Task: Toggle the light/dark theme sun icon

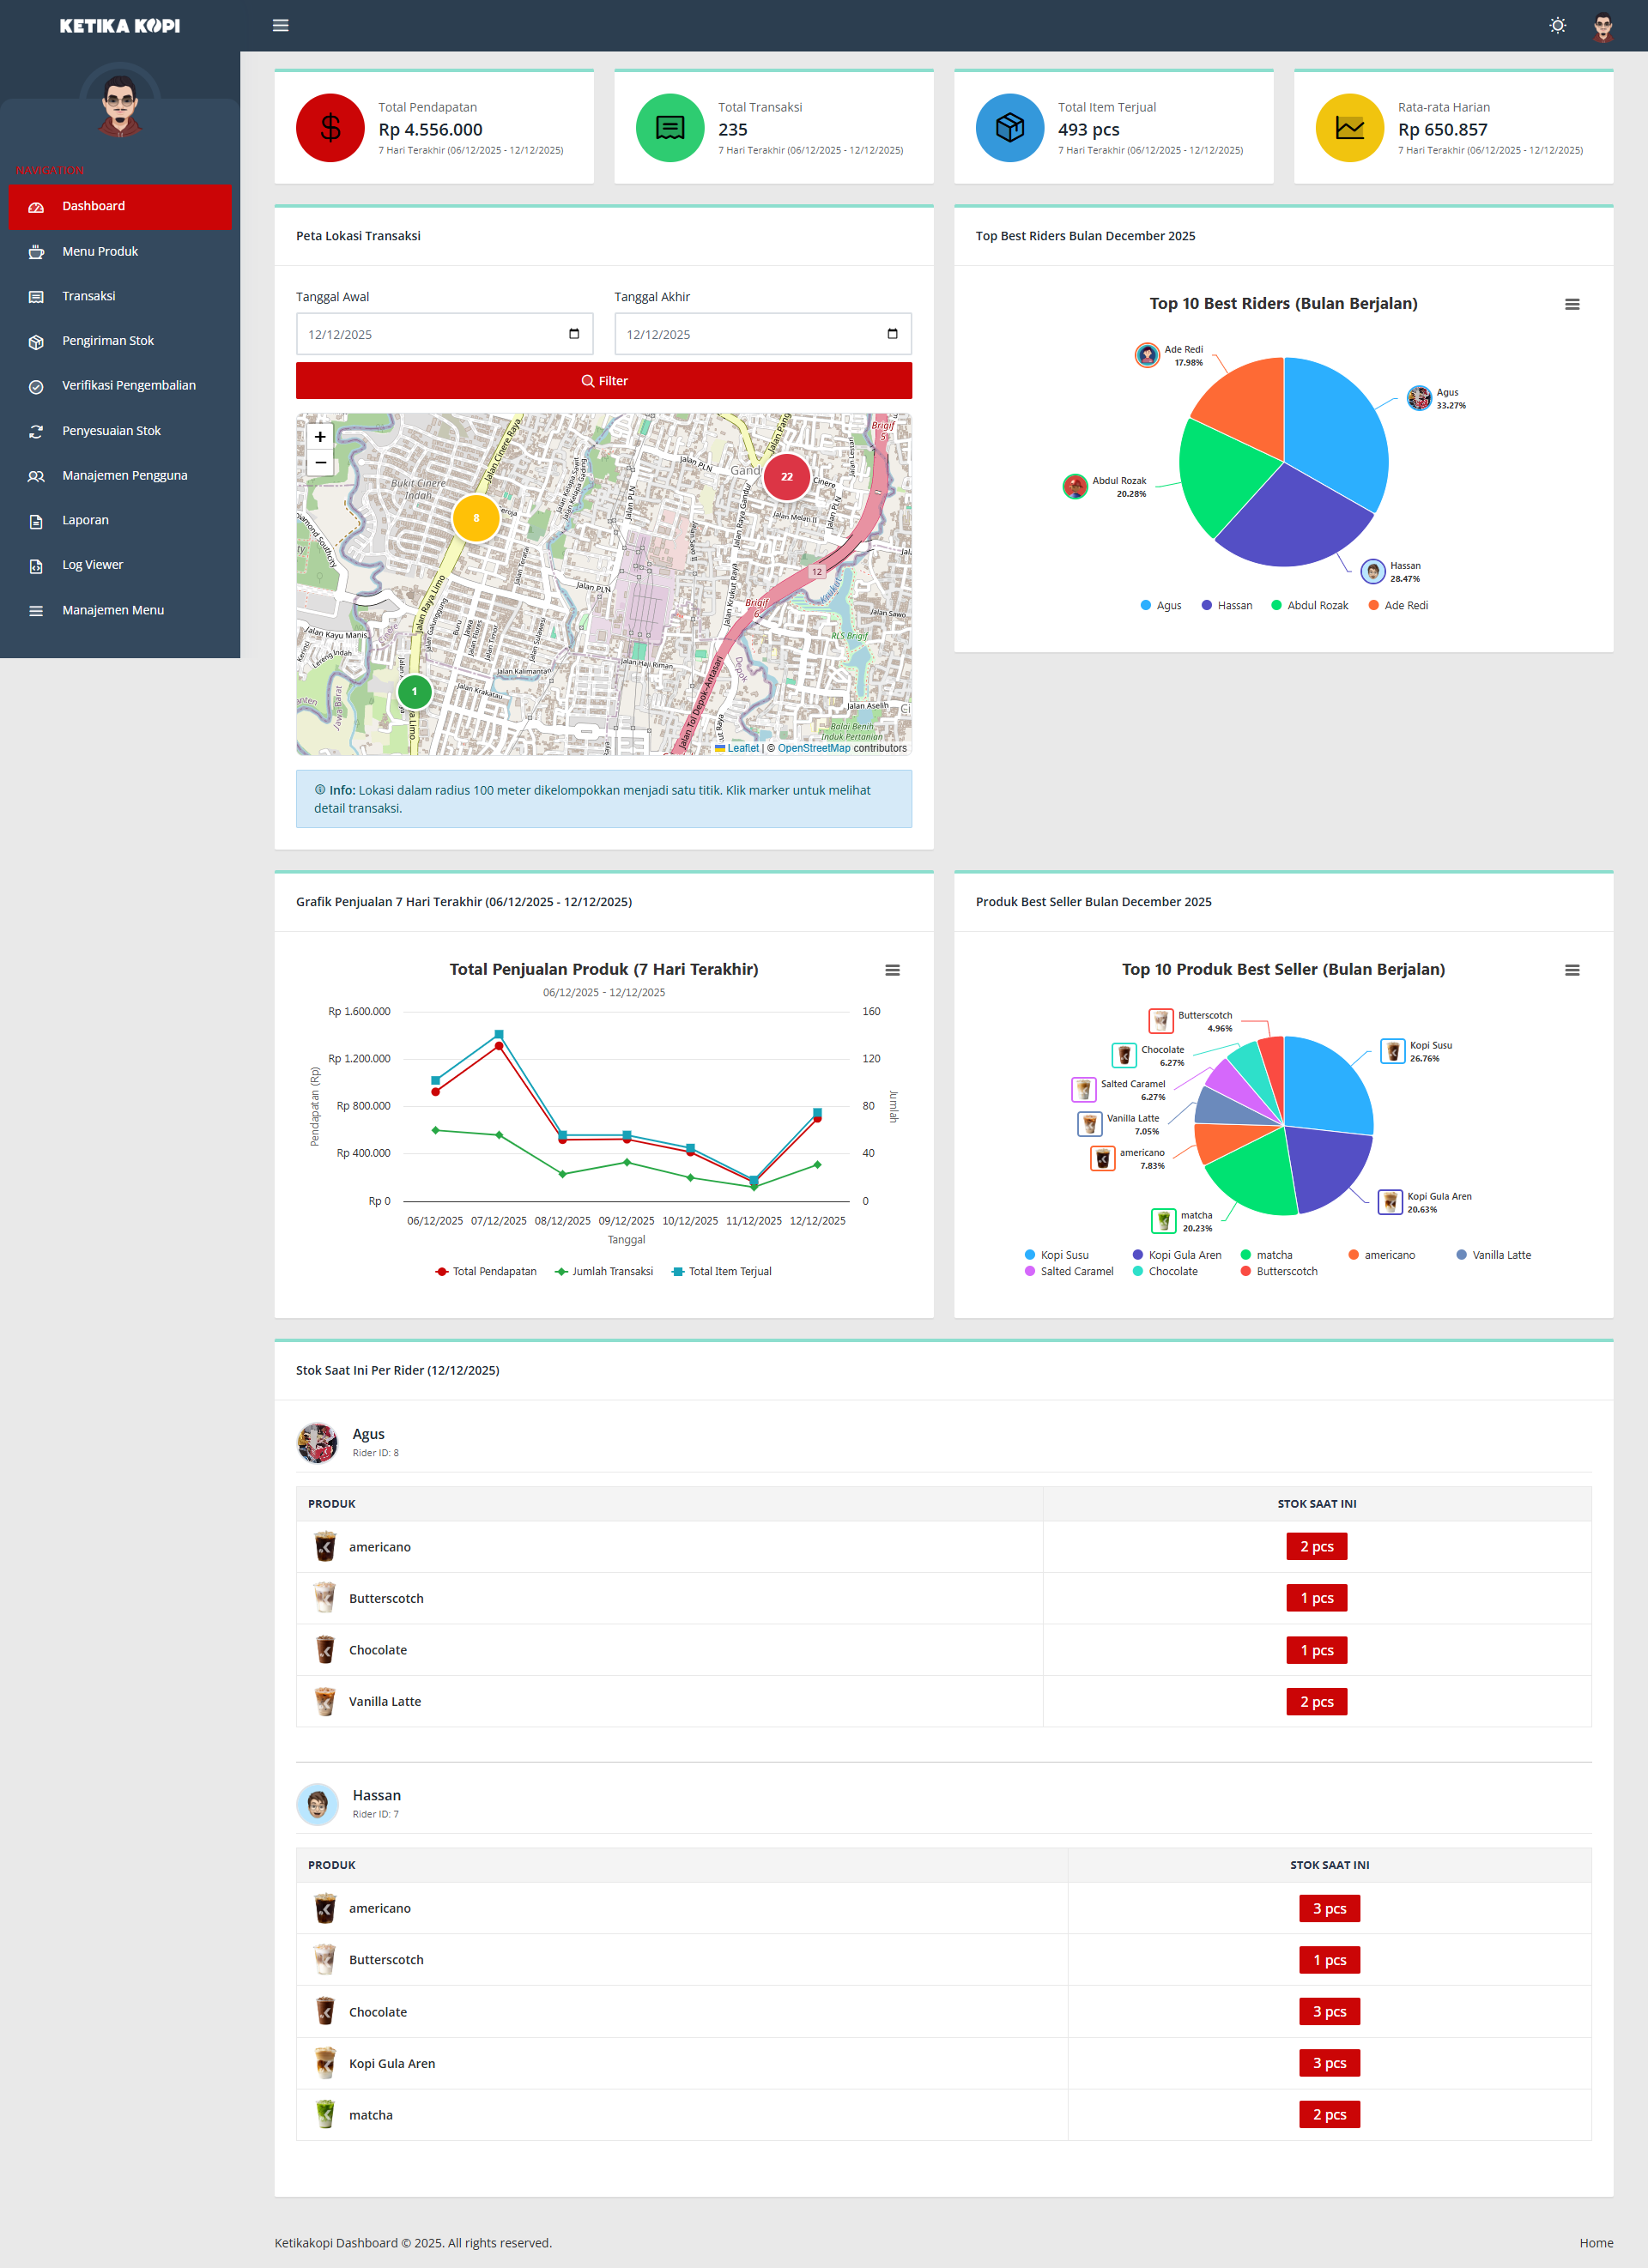Action: [x=1557, y=25]
